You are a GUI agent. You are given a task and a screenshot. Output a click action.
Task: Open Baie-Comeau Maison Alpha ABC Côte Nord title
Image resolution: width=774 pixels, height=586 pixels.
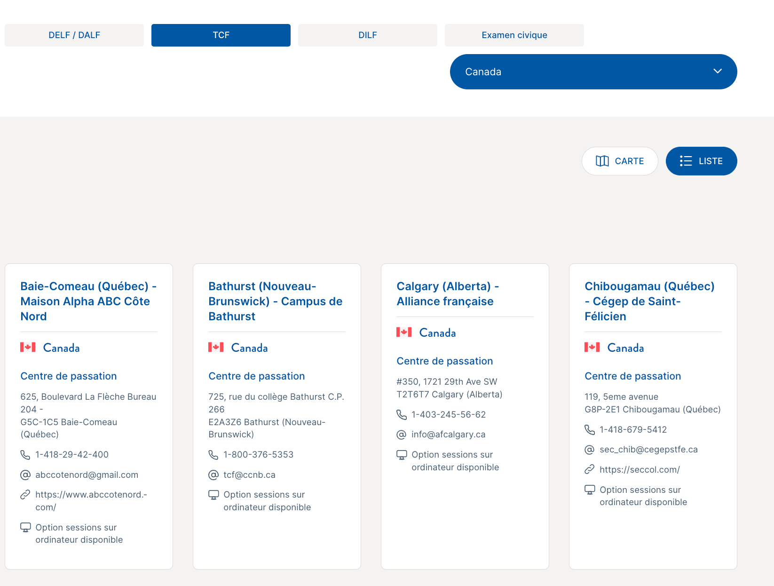point(88,301)
